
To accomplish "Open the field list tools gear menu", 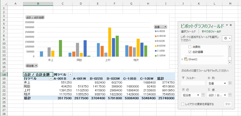I will tap(227, 38).
